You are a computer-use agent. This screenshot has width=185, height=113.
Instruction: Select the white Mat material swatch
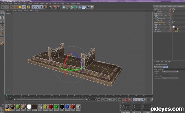click(x=29, y=107)
